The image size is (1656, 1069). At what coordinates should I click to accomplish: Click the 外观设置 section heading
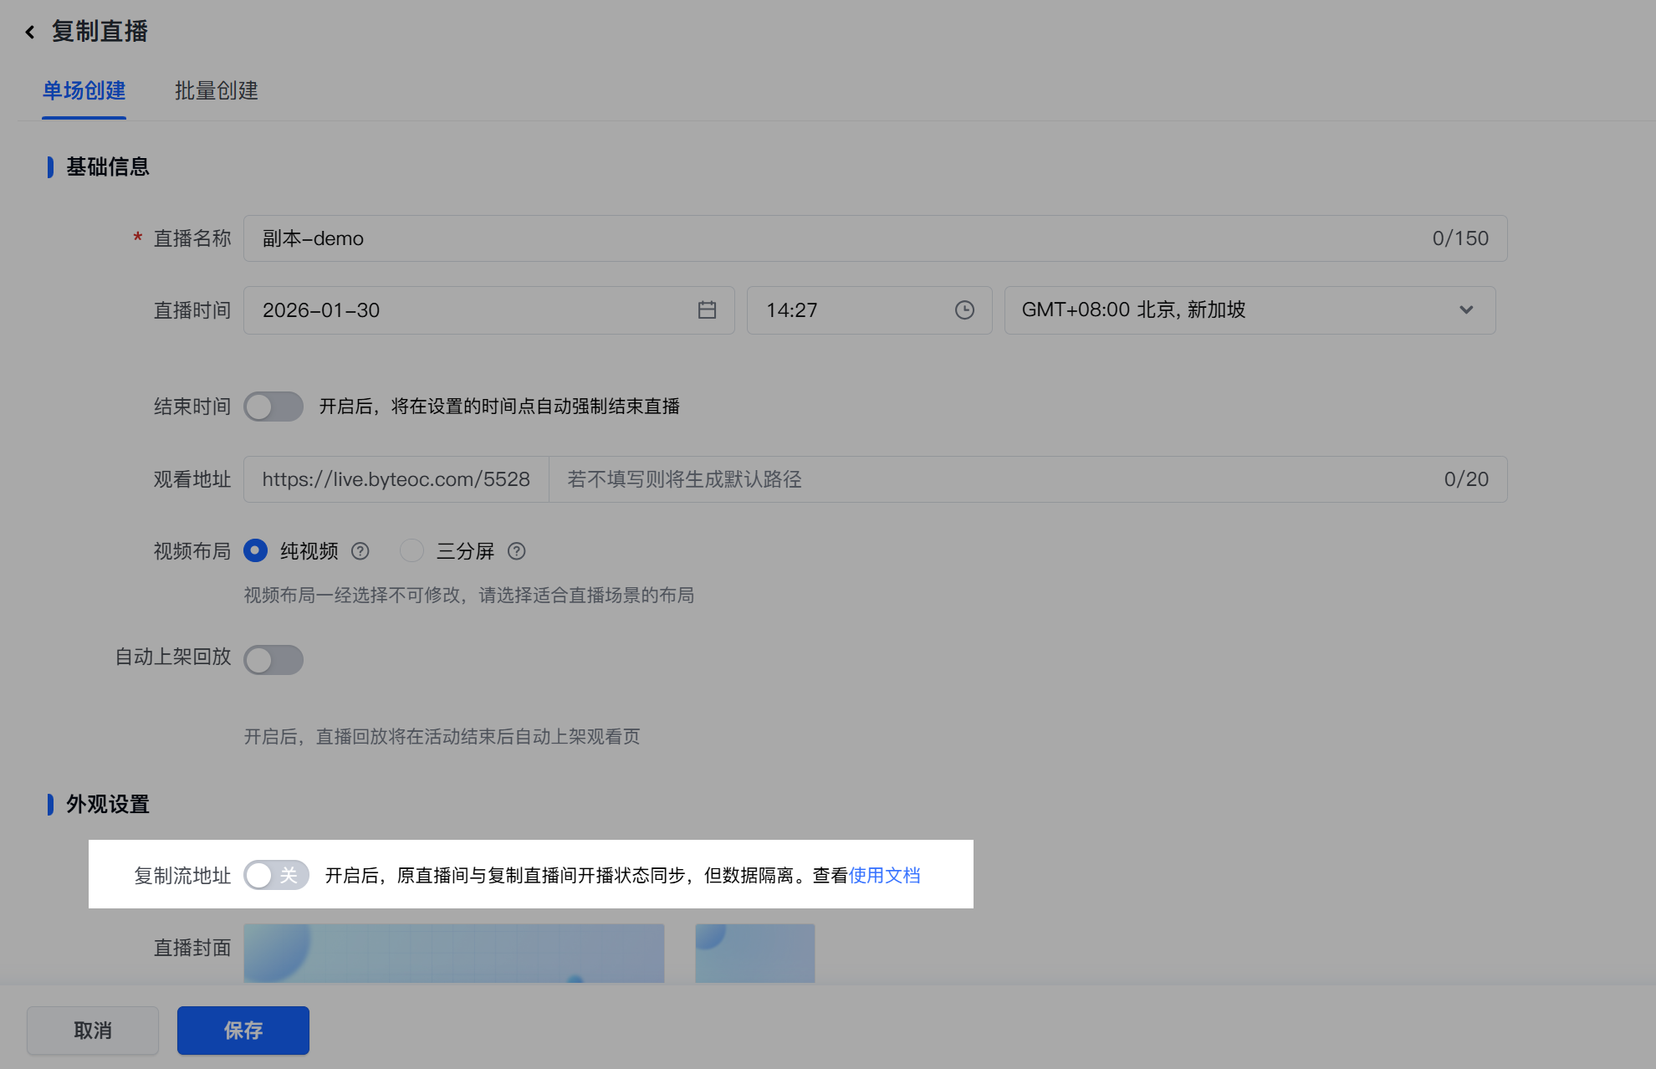click(x=108, y=805)
